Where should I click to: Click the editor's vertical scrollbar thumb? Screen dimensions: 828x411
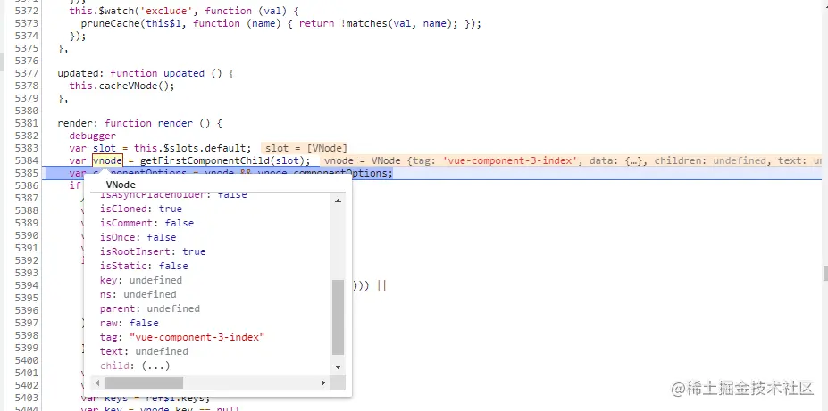pos(824,274)
